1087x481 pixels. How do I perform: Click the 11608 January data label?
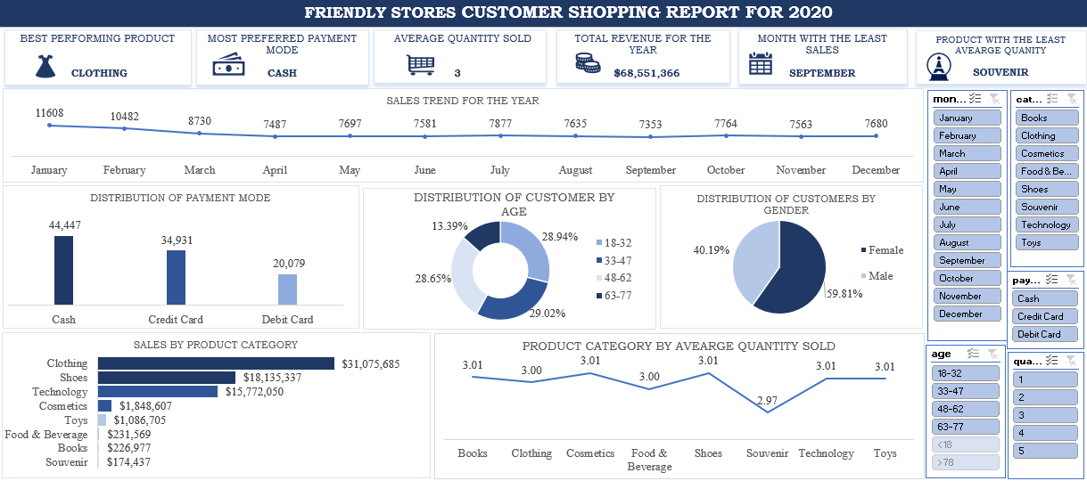coord(49,113)
